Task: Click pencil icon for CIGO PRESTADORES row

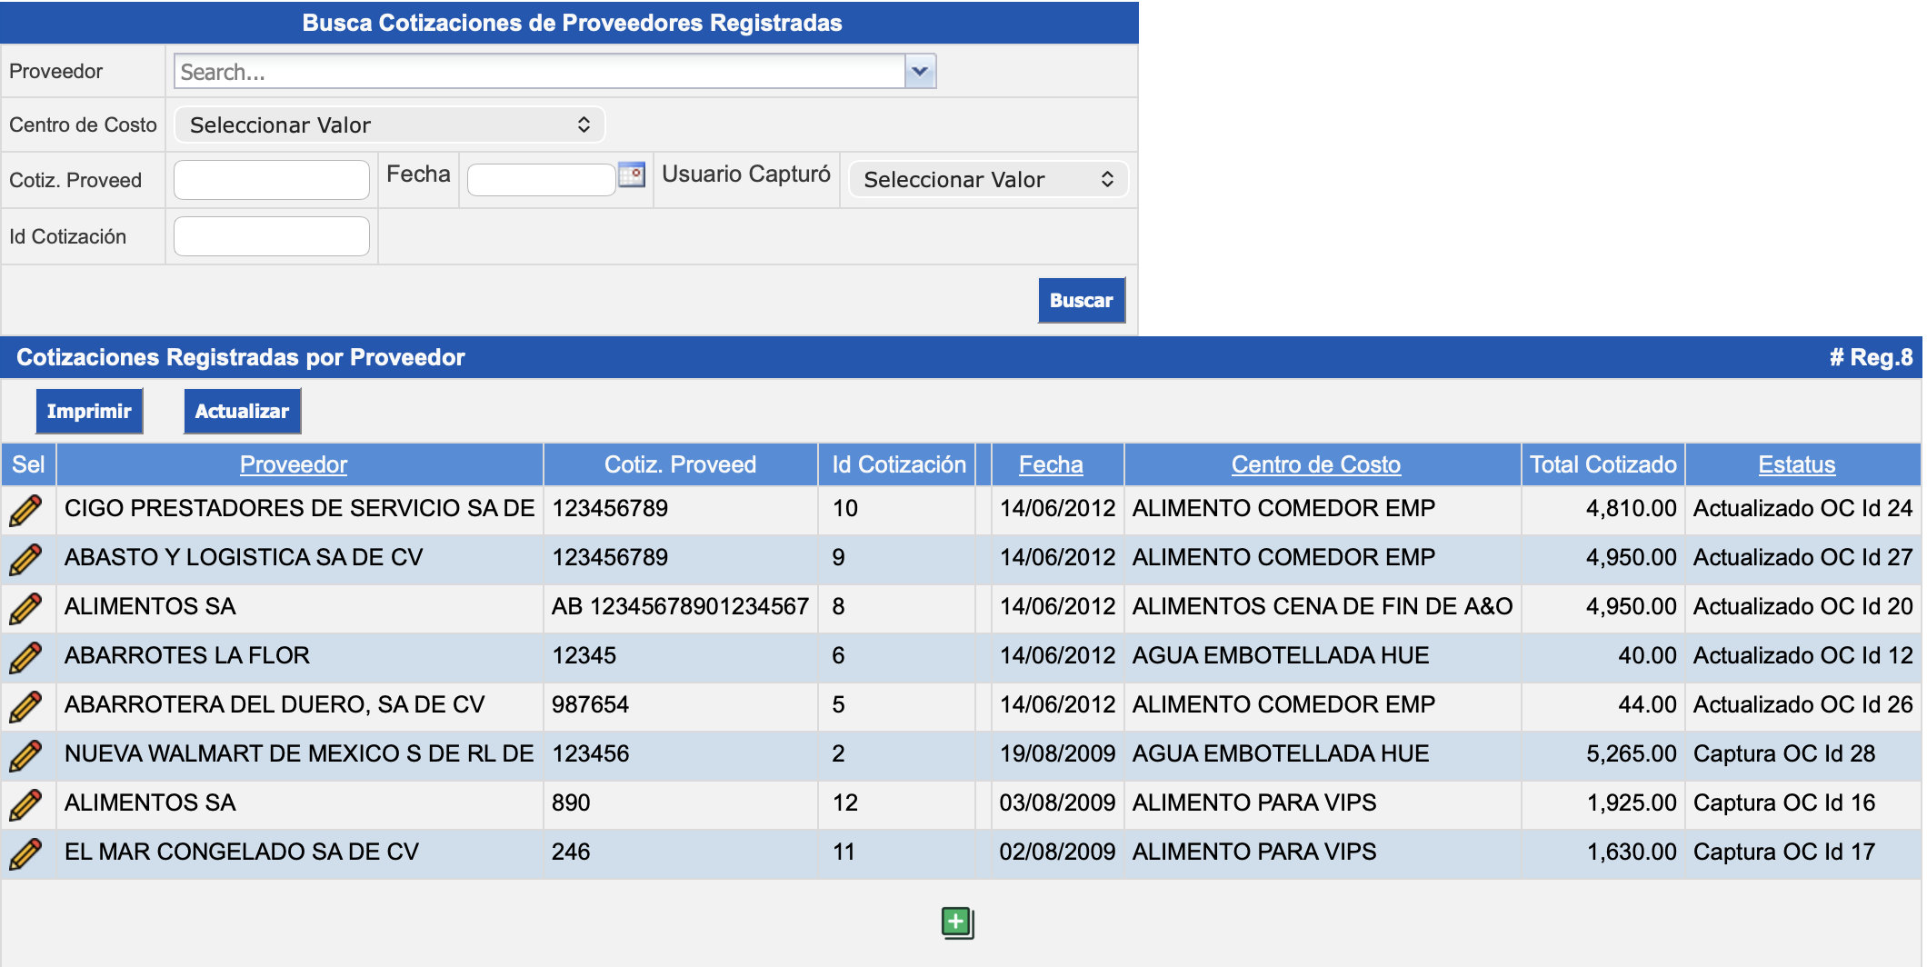Action: click(26, 510)
